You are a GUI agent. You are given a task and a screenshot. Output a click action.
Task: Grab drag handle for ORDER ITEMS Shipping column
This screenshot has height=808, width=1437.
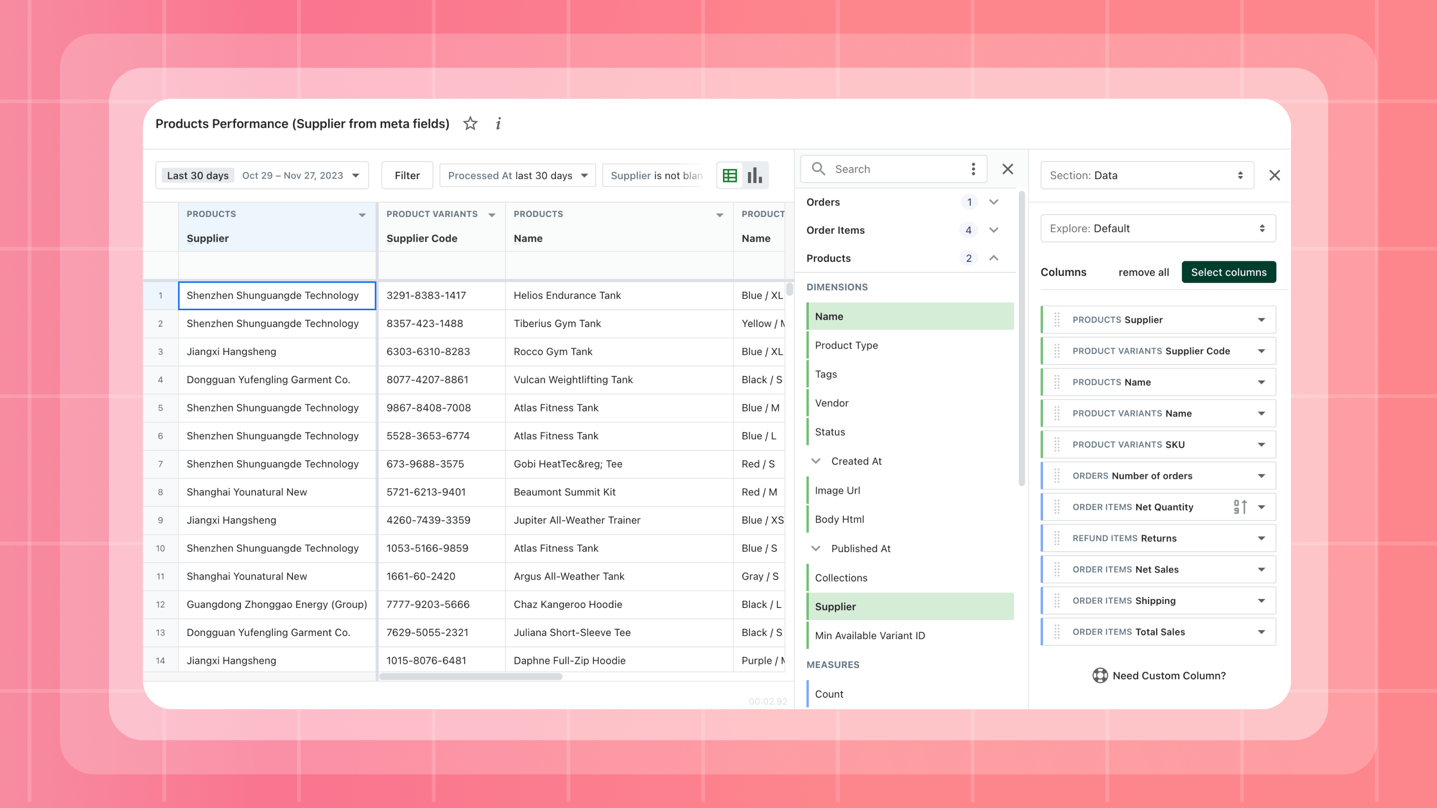(x=1057, y=601)
